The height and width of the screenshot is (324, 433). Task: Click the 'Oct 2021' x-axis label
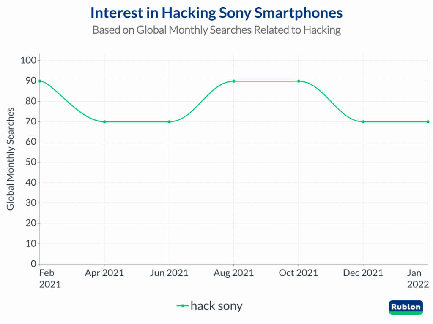299,273
